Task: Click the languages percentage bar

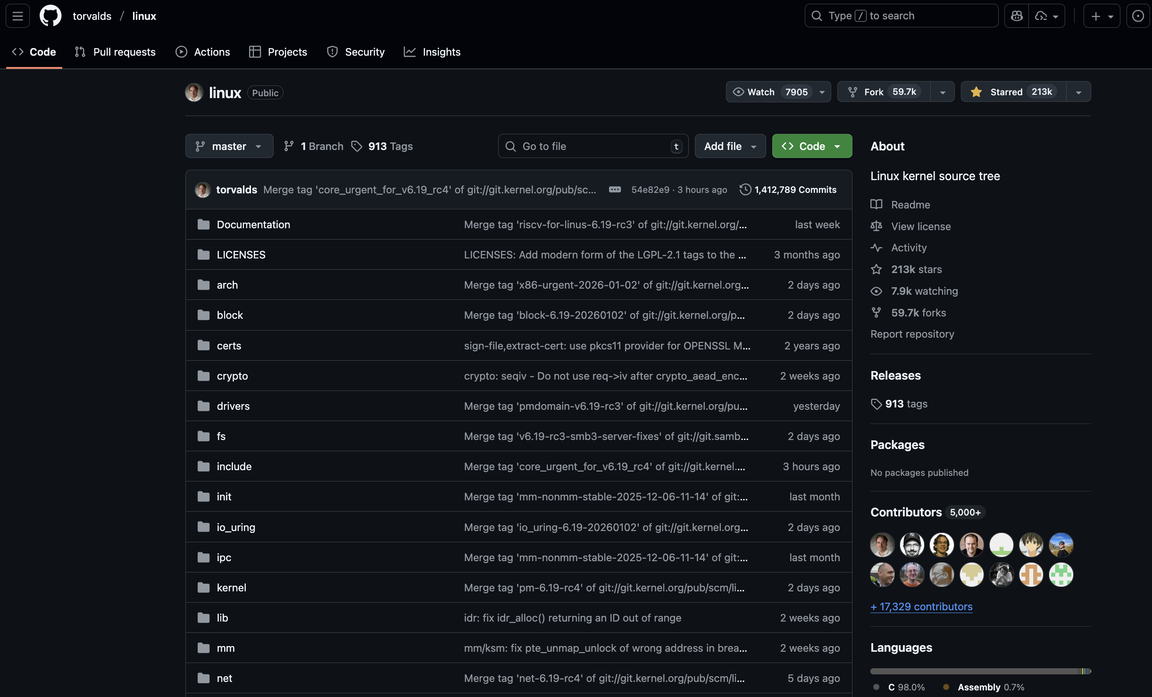Action: [980, 671]
